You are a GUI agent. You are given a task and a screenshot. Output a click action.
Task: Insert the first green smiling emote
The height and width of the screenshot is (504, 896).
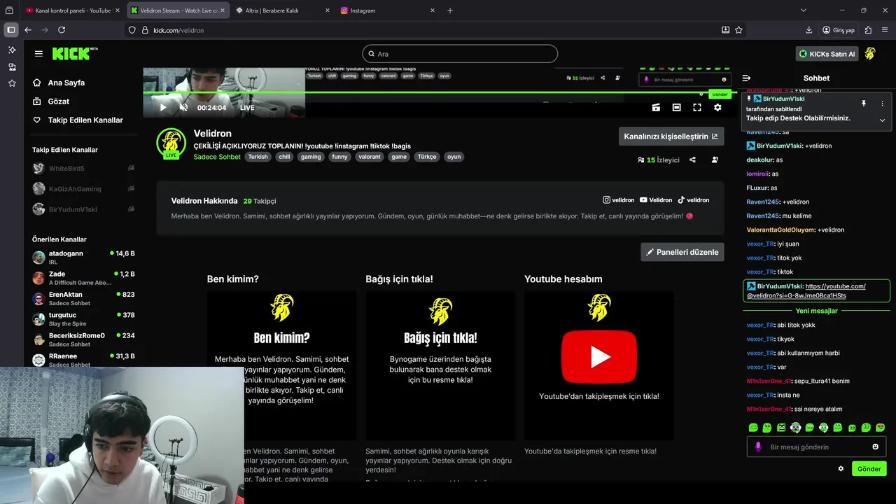click(753, 428)
